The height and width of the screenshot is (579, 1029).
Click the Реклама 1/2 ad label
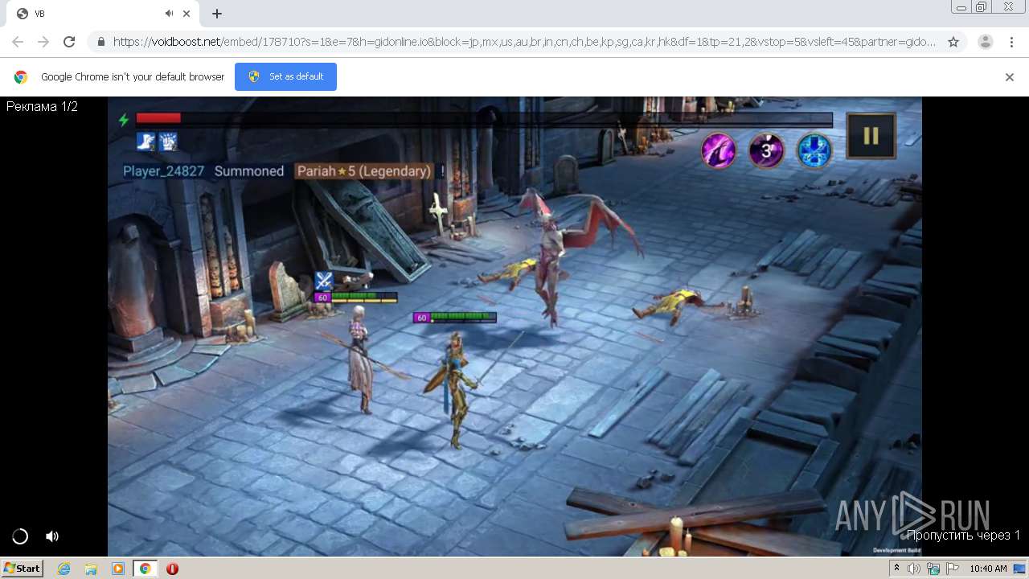coord(42,106)
